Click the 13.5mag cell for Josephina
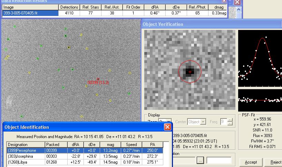 point(110,156)
